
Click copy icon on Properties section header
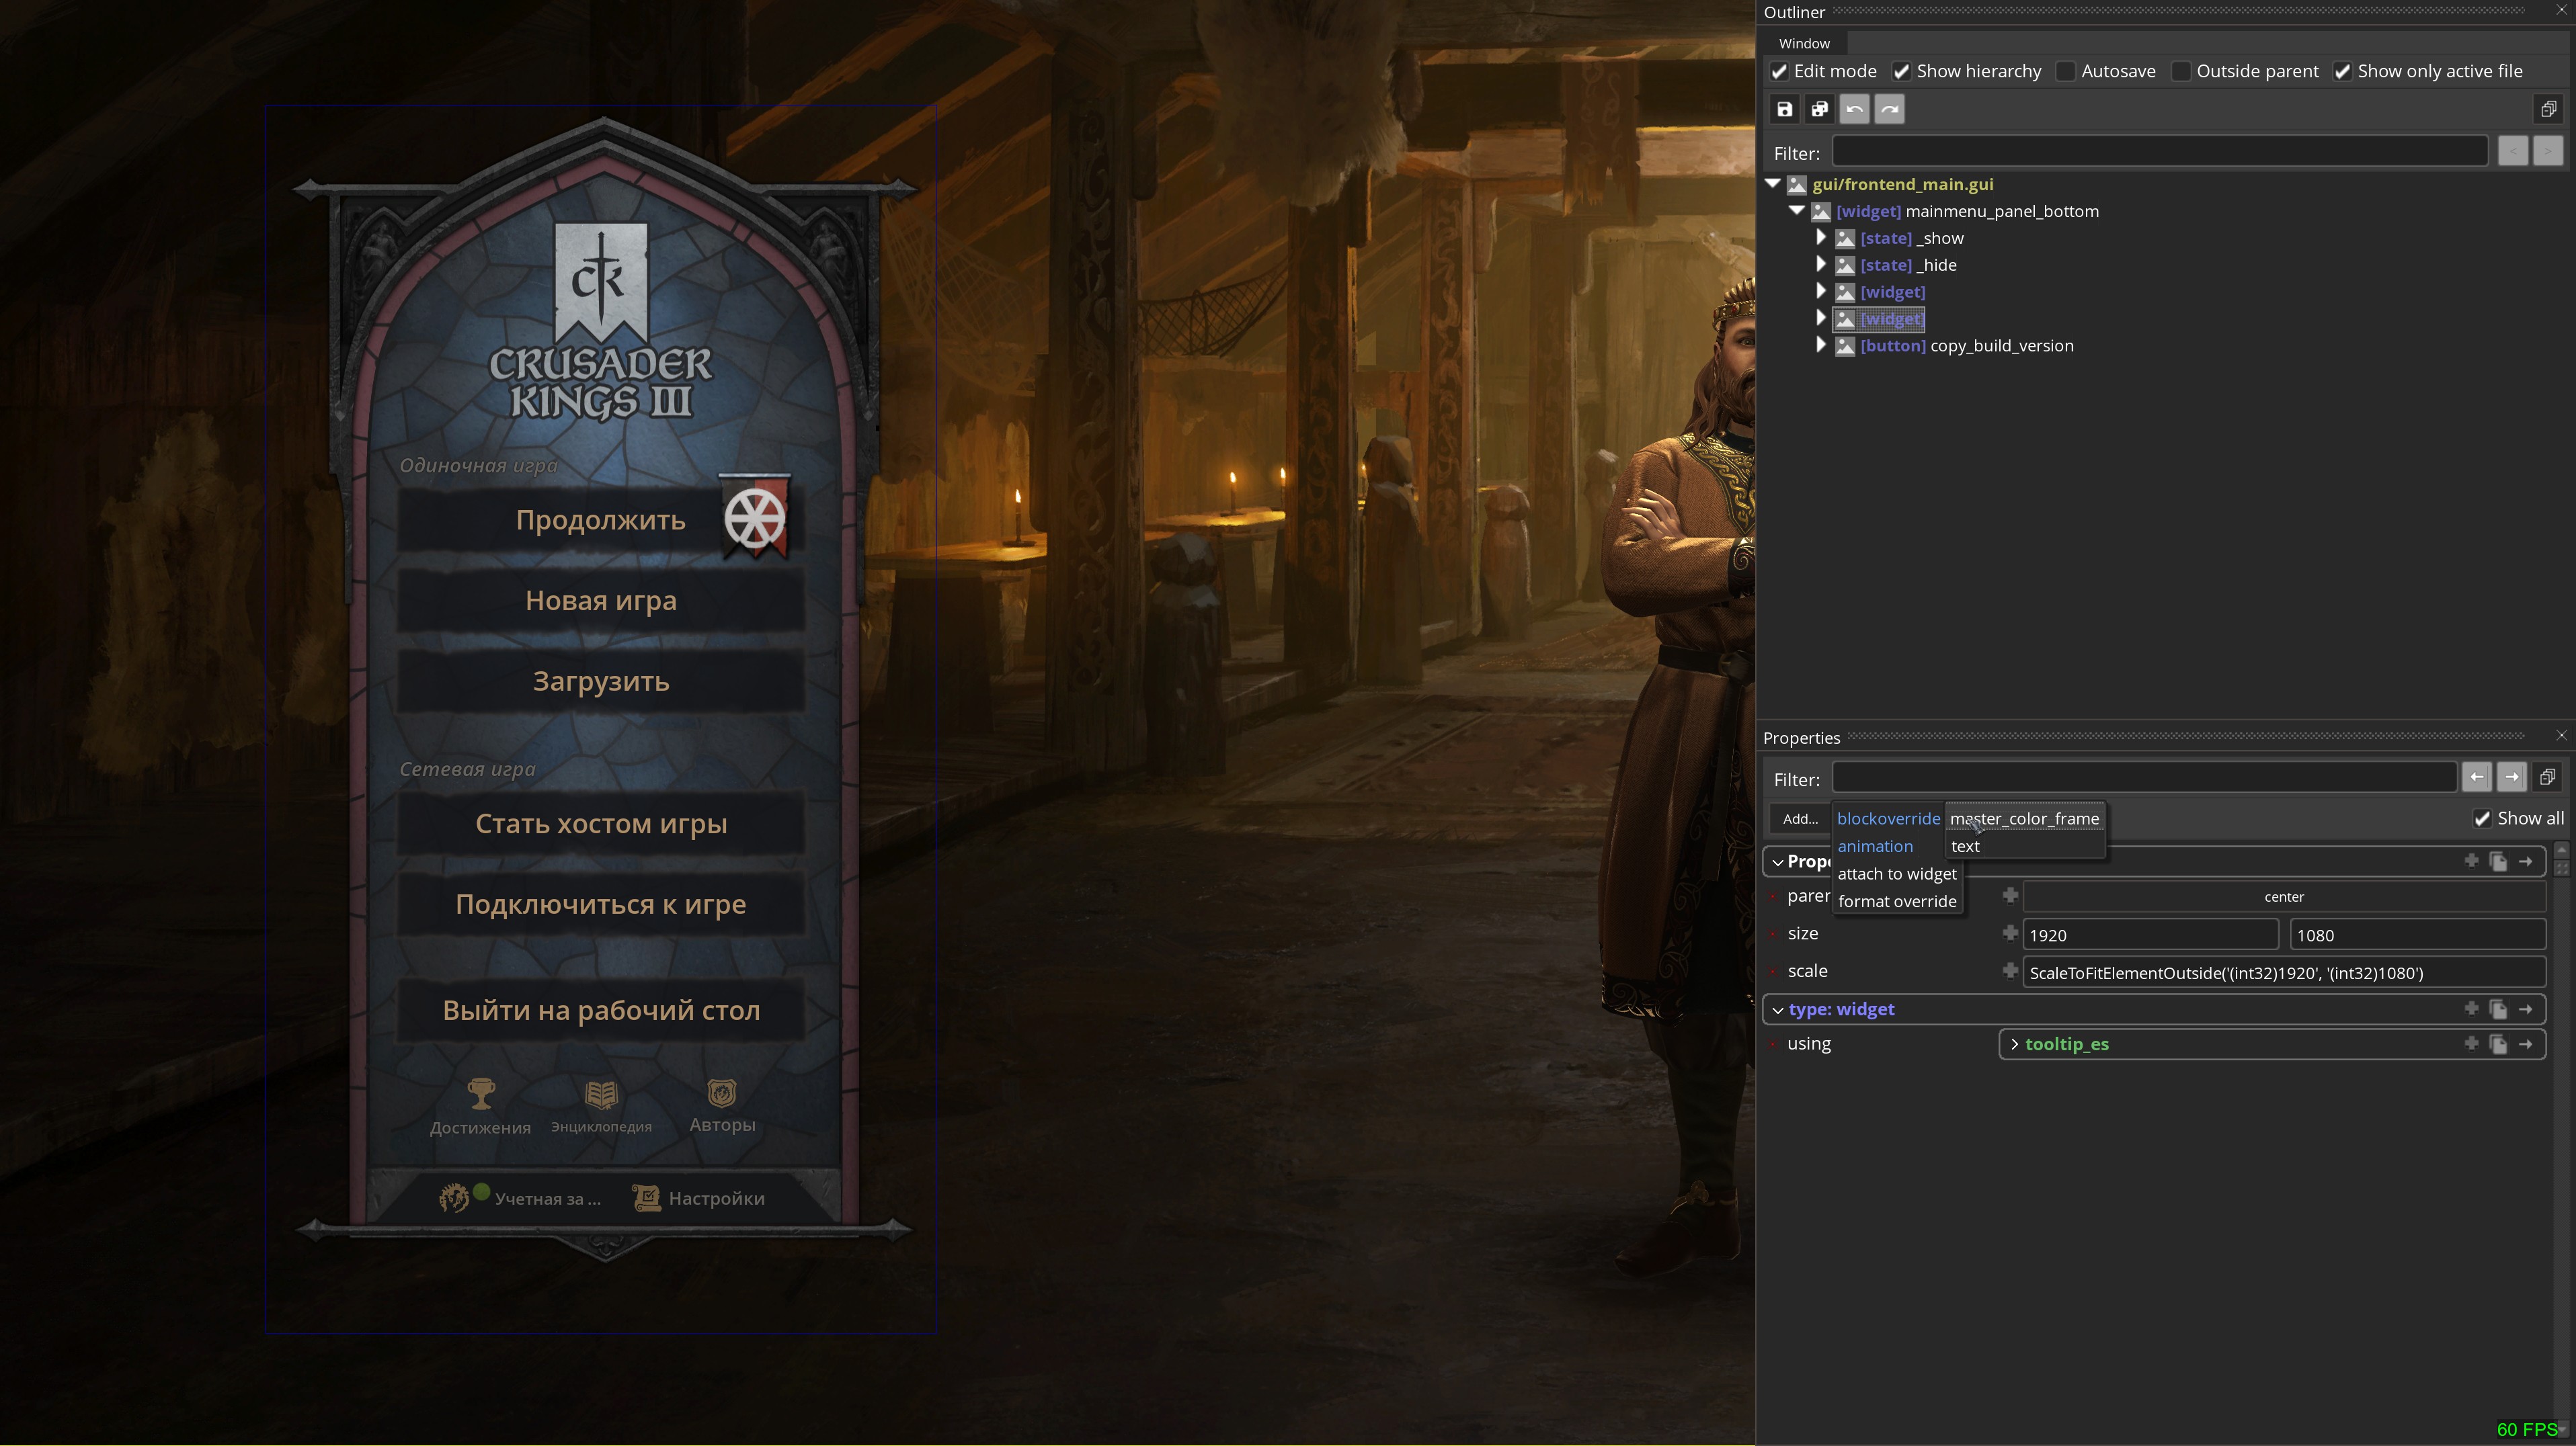point(2498,861)
